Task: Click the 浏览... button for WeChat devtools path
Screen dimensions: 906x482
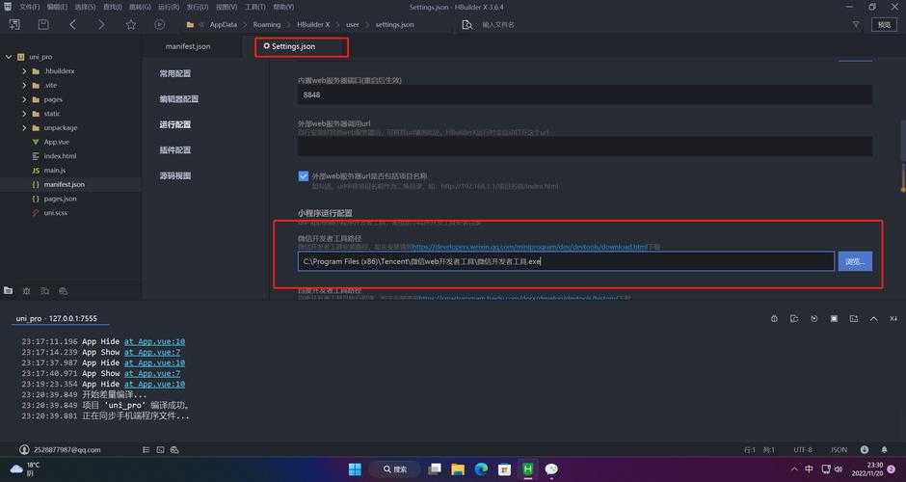Action: coord(855,261)
